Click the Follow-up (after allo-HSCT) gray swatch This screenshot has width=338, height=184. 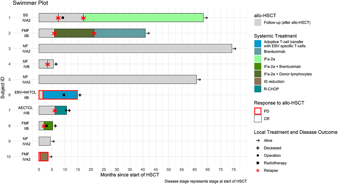[258, 22]
